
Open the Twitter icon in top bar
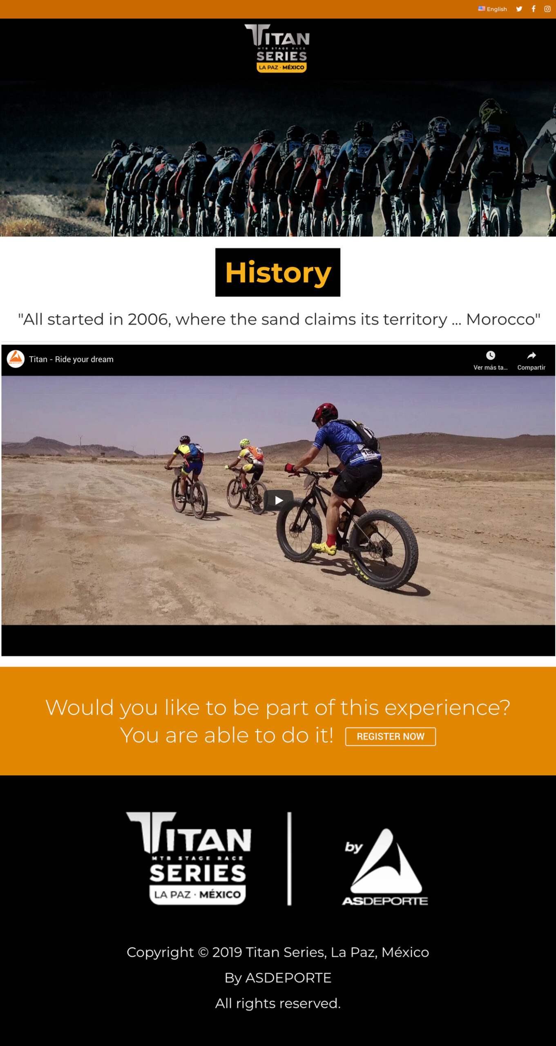(519, 9)
